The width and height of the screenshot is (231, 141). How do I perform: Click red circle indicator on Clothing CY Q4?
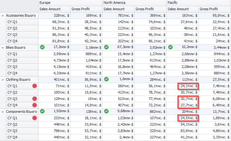pos(35,105)
